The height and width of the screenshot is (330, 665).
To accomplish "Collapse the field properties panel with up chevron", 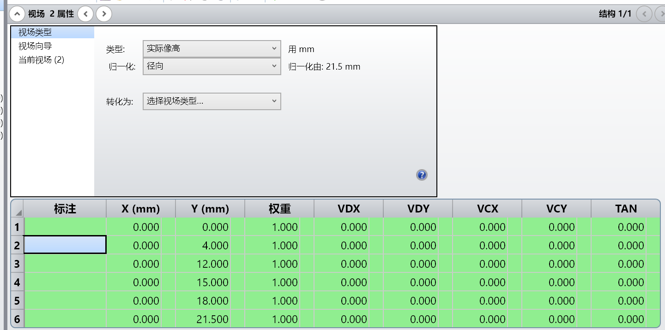I will coord(17,14).
